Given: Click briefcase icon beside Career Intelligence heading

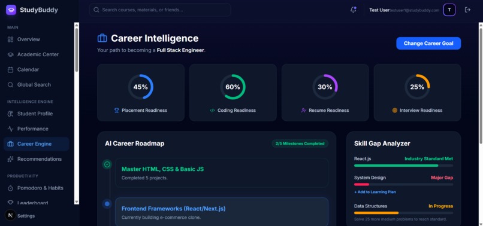Looking at the screenshot, I should tap(102, 38).
